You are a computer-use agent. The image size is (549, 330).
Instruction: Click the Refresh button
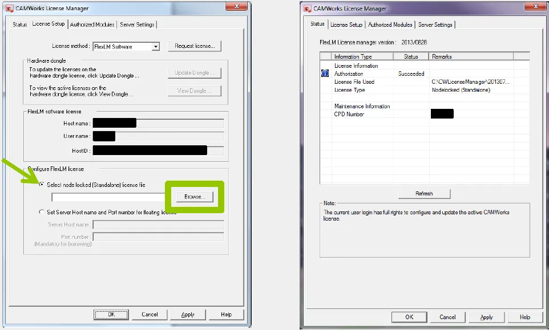pos(424,194)
